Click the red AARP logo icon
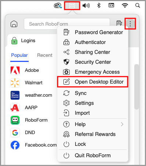The width and height of the screenshot is (146, 166). [x=15, y=108]
